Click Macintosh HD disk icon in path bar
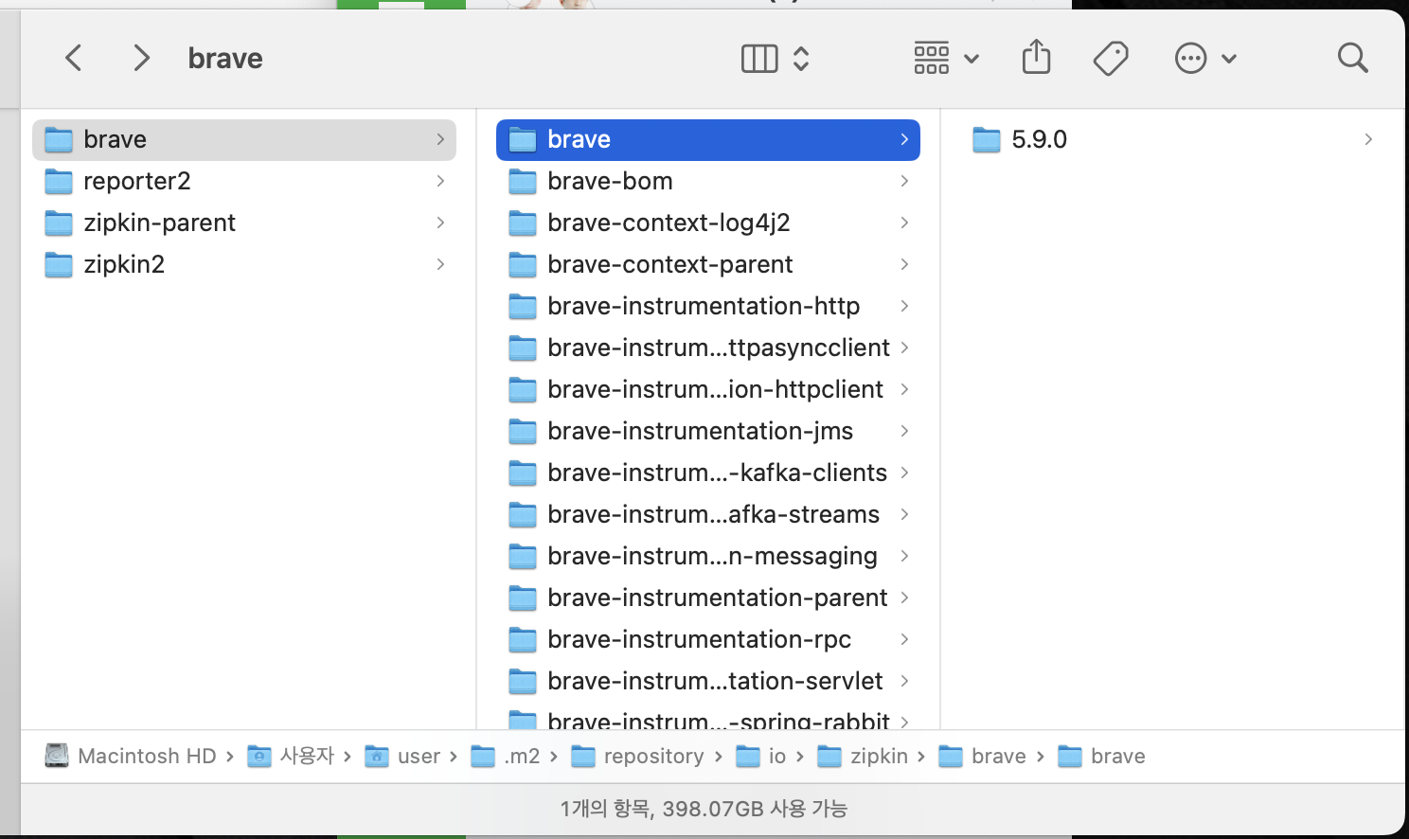The width and height of the screenshot is (1409, 839). tap(57, 756)
